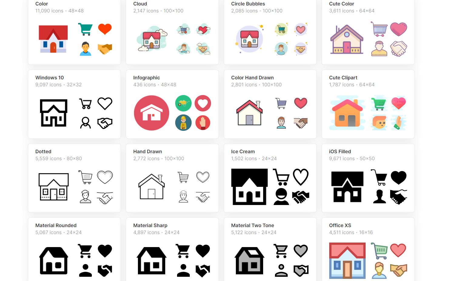Image resolution: width=452 pixels, height=281 pixels.
Task: Click the green cart in Office XS pack
Action: [379, 251]
